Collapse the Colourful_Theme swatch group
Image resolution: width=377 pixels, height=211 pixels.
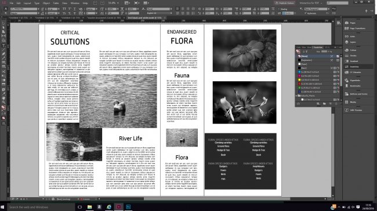tap(296, 96)
